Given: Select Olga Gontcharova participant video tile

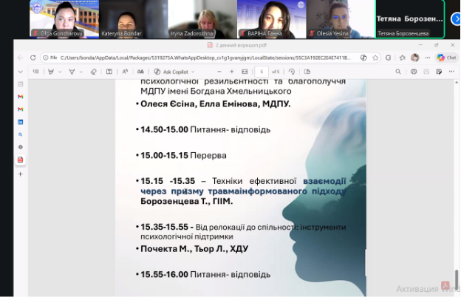Looking at the screenshot, I should click(52, 18).
